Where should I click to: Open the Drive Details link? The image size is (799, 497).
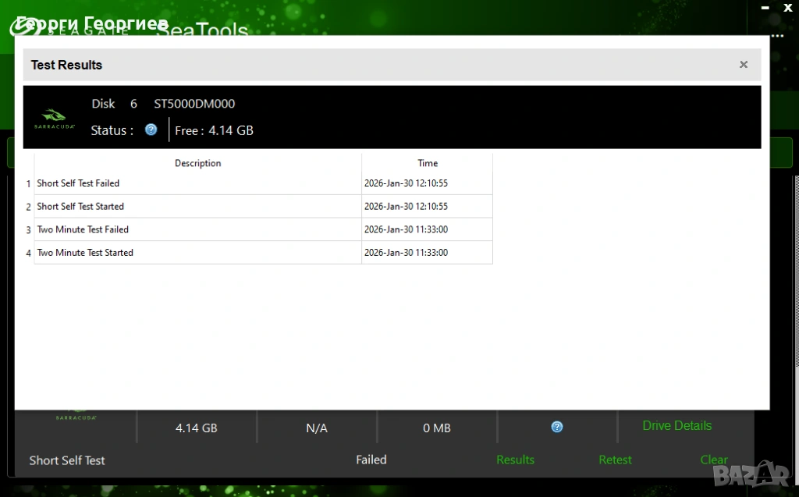(x=676, y=426)
